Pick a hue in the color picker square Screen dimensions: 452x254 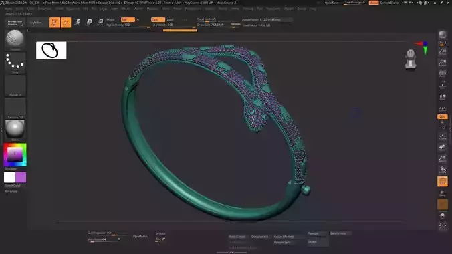pos(15,154)
